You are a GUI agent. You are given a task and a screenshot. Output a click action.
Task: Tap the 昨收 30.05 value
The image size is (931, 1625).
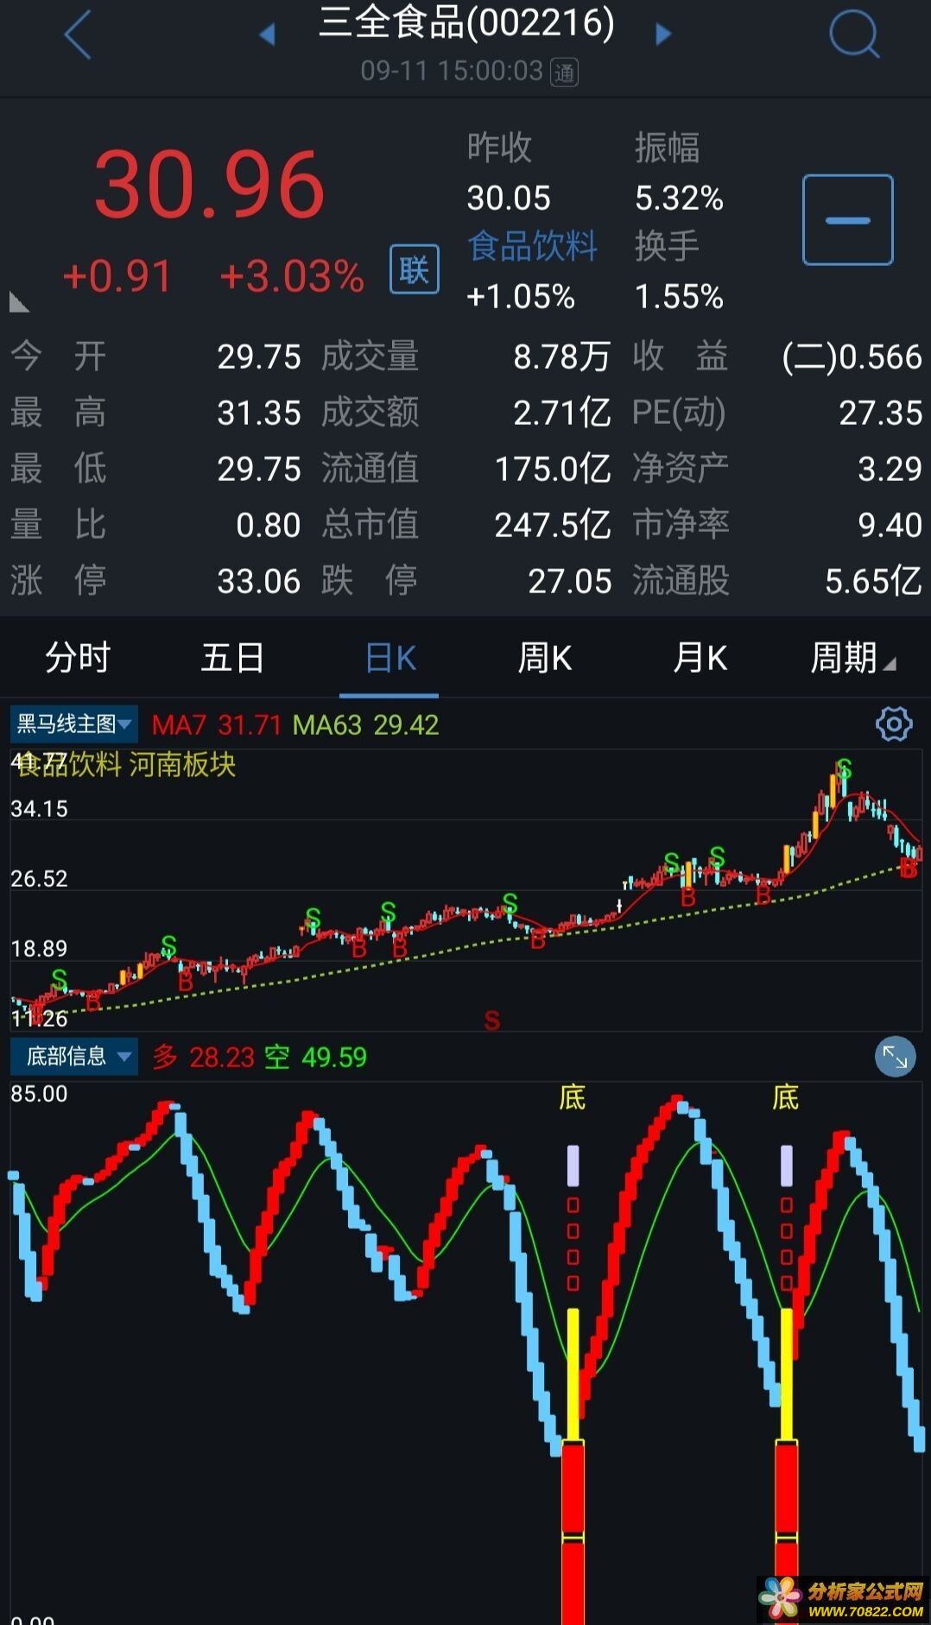coord(509,199)
